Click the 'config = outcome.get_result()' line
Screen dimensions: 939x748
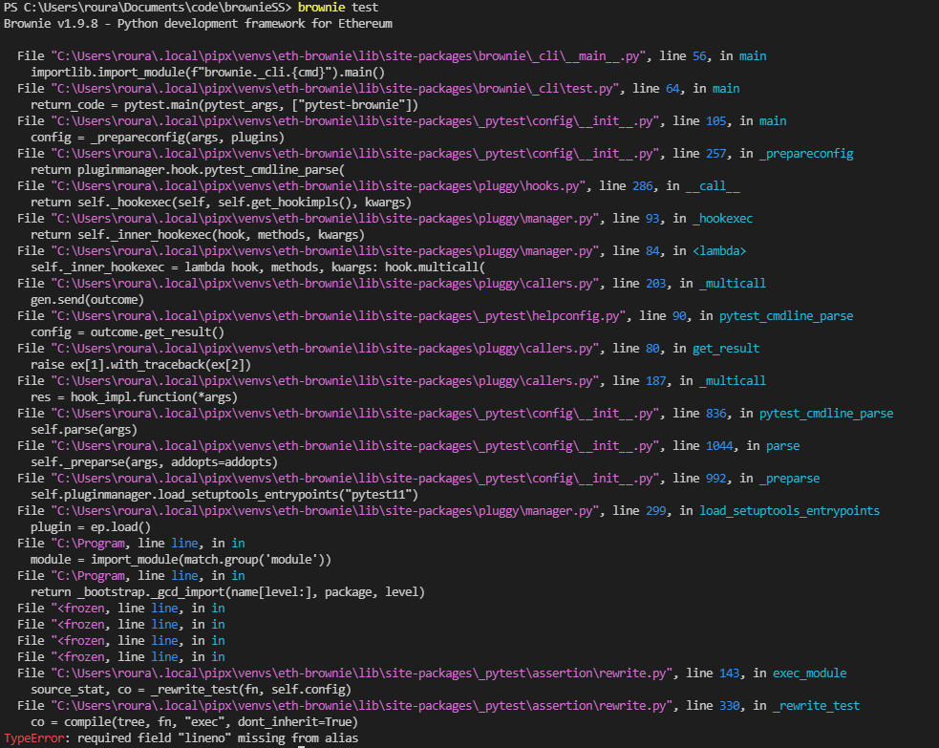(128, 331)
